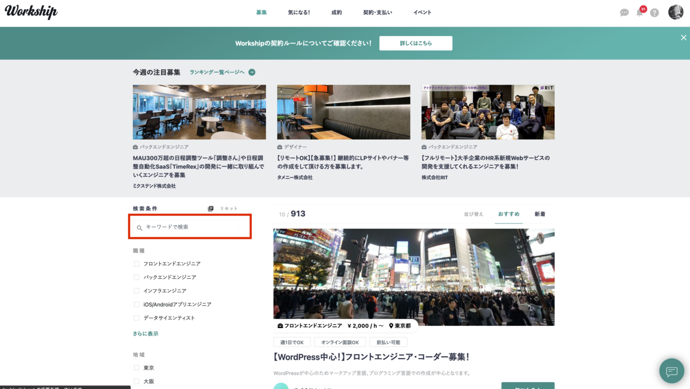Open MAU300万超 engineer job title
Image resolution: width=690 pixels, height=389 pixels.
point(198,167)
